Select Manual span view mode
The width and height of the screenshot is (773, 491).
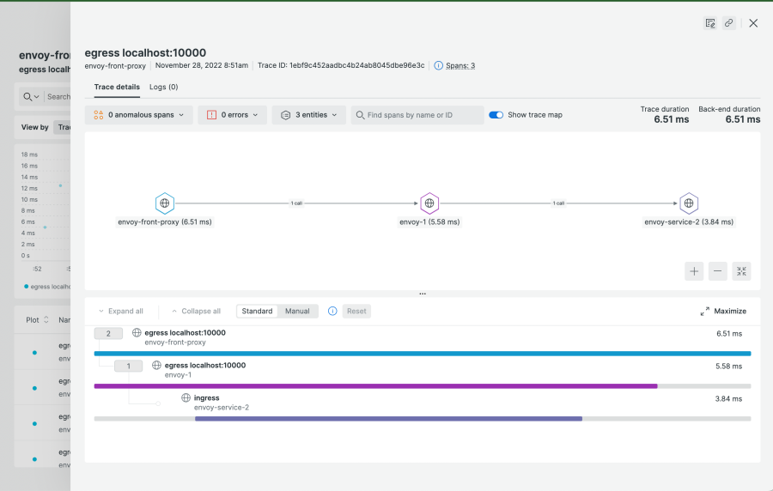point(297,312)
